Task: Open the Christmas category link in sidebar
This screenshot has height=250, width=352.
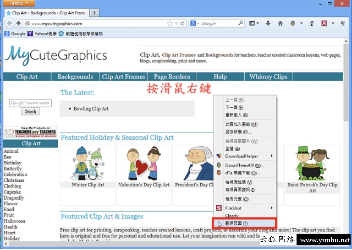Action: [x=14, y=180]
